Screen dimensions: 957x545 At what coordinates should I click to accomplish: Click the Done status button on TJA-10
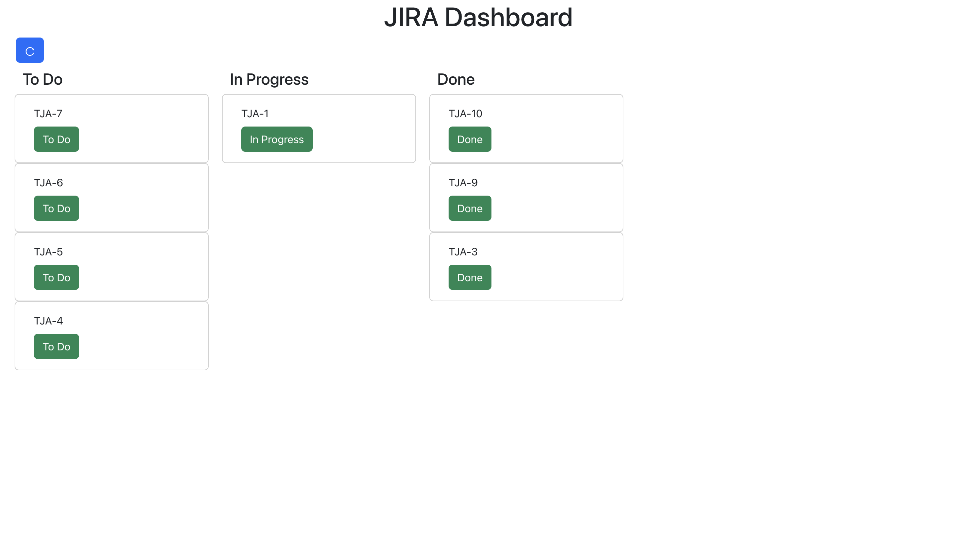coord(470,139)
